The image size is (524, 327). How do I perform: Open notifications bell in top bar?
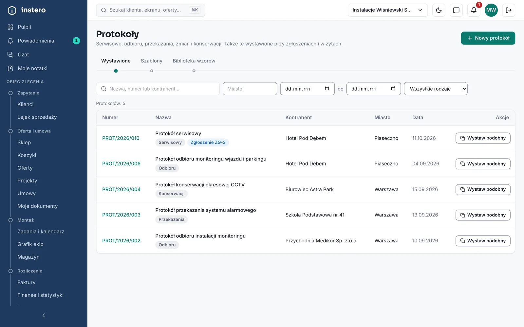coord(474,10)
